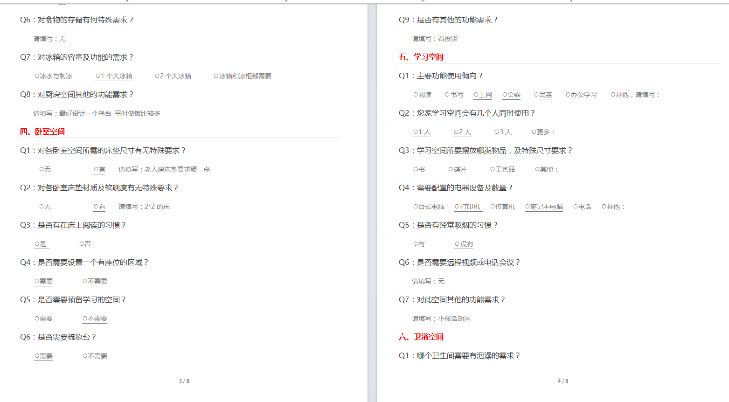
Task: Select 是 for 床上阅读 habit
Action: point(41,244)
